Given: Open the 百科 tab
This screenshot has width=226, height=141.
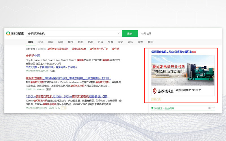Looking at the screenshot, I should 100,42.
